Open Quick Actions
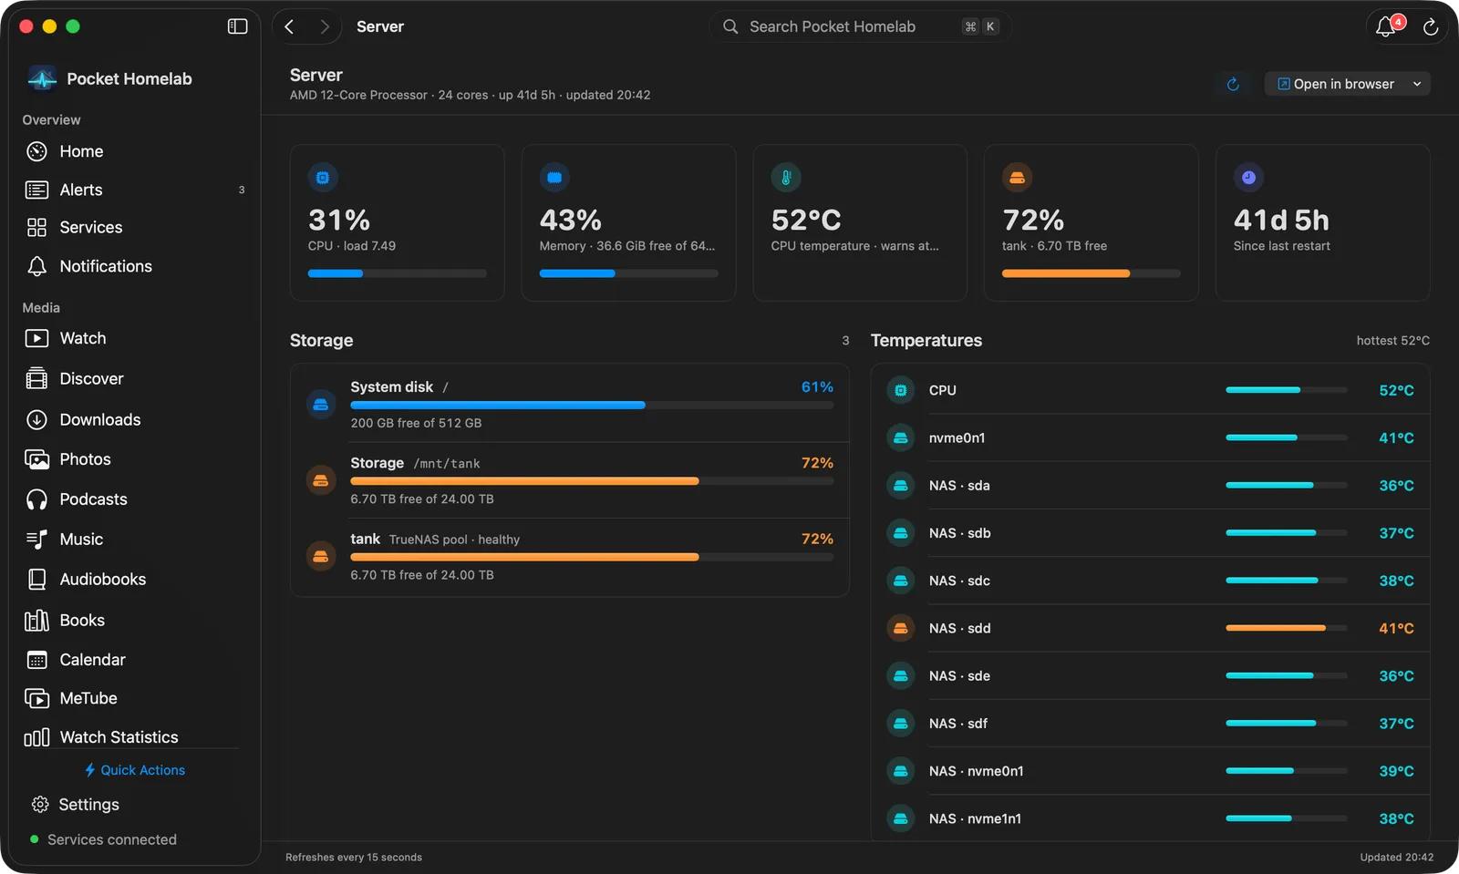The width and height of the screenshot is (1459, 874). click(x=134, y=770)
